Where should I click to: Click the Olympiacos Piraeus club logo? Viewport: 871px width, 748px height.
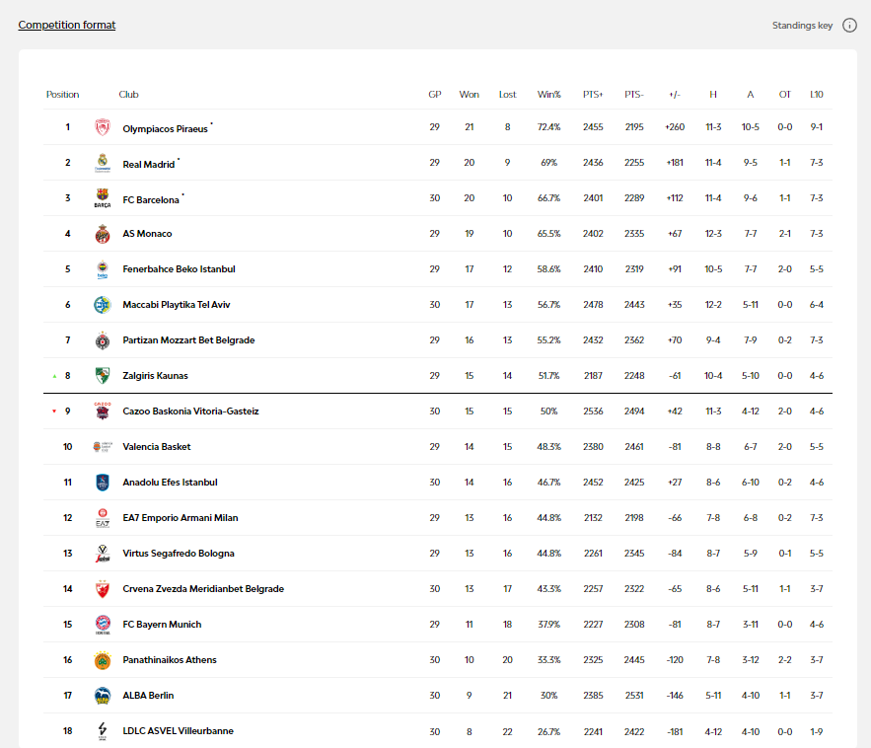pyautogui.click(x=103, y=127)
